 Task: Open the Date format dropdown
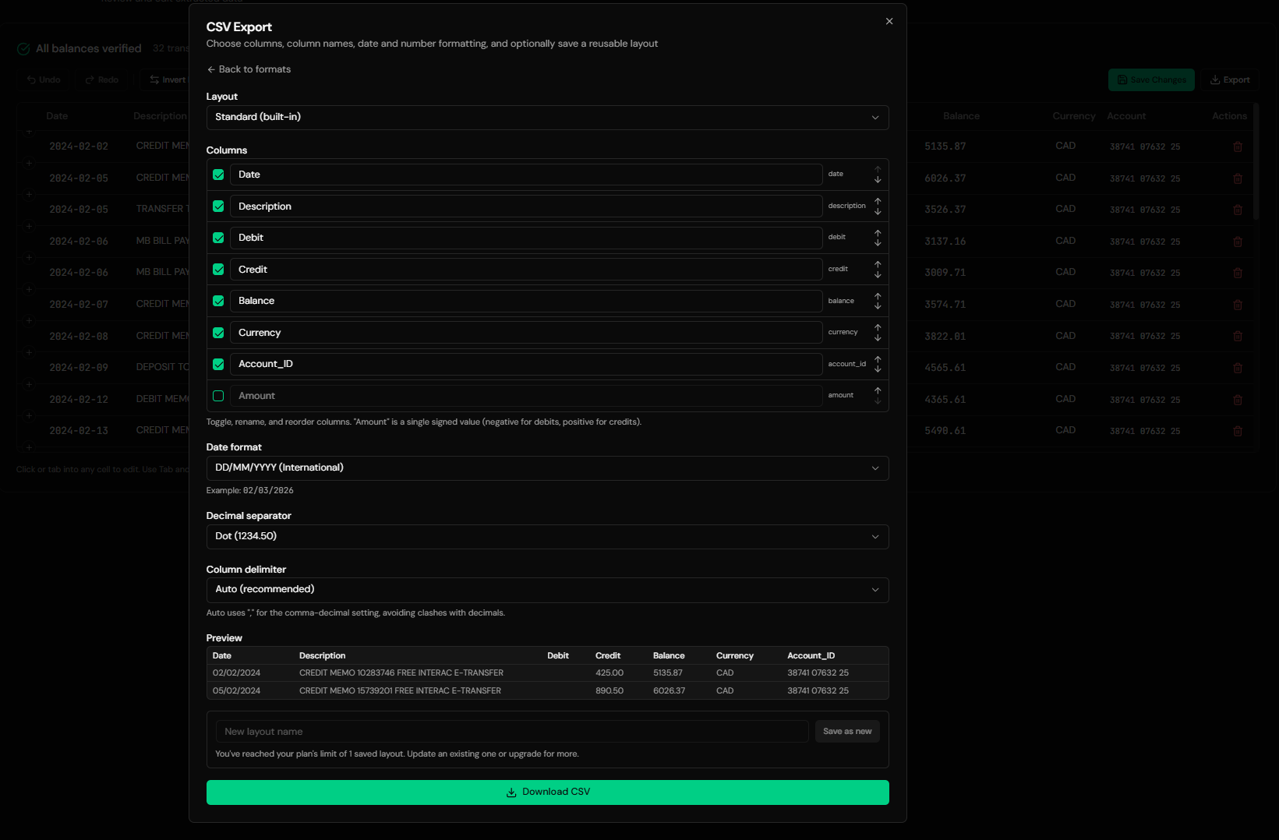[x=547, y=468]
